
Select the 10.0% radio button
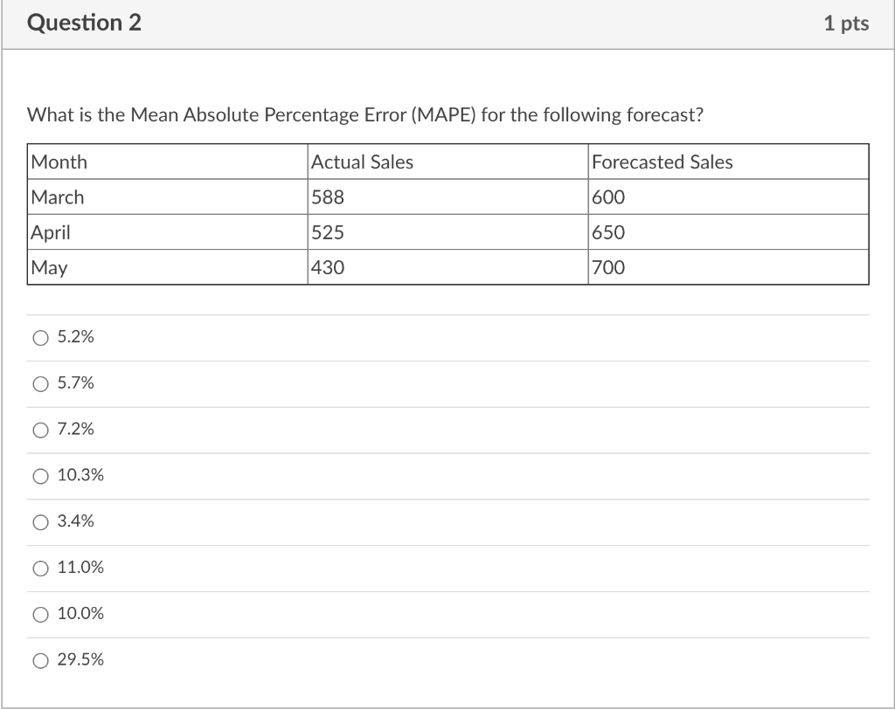40,615
